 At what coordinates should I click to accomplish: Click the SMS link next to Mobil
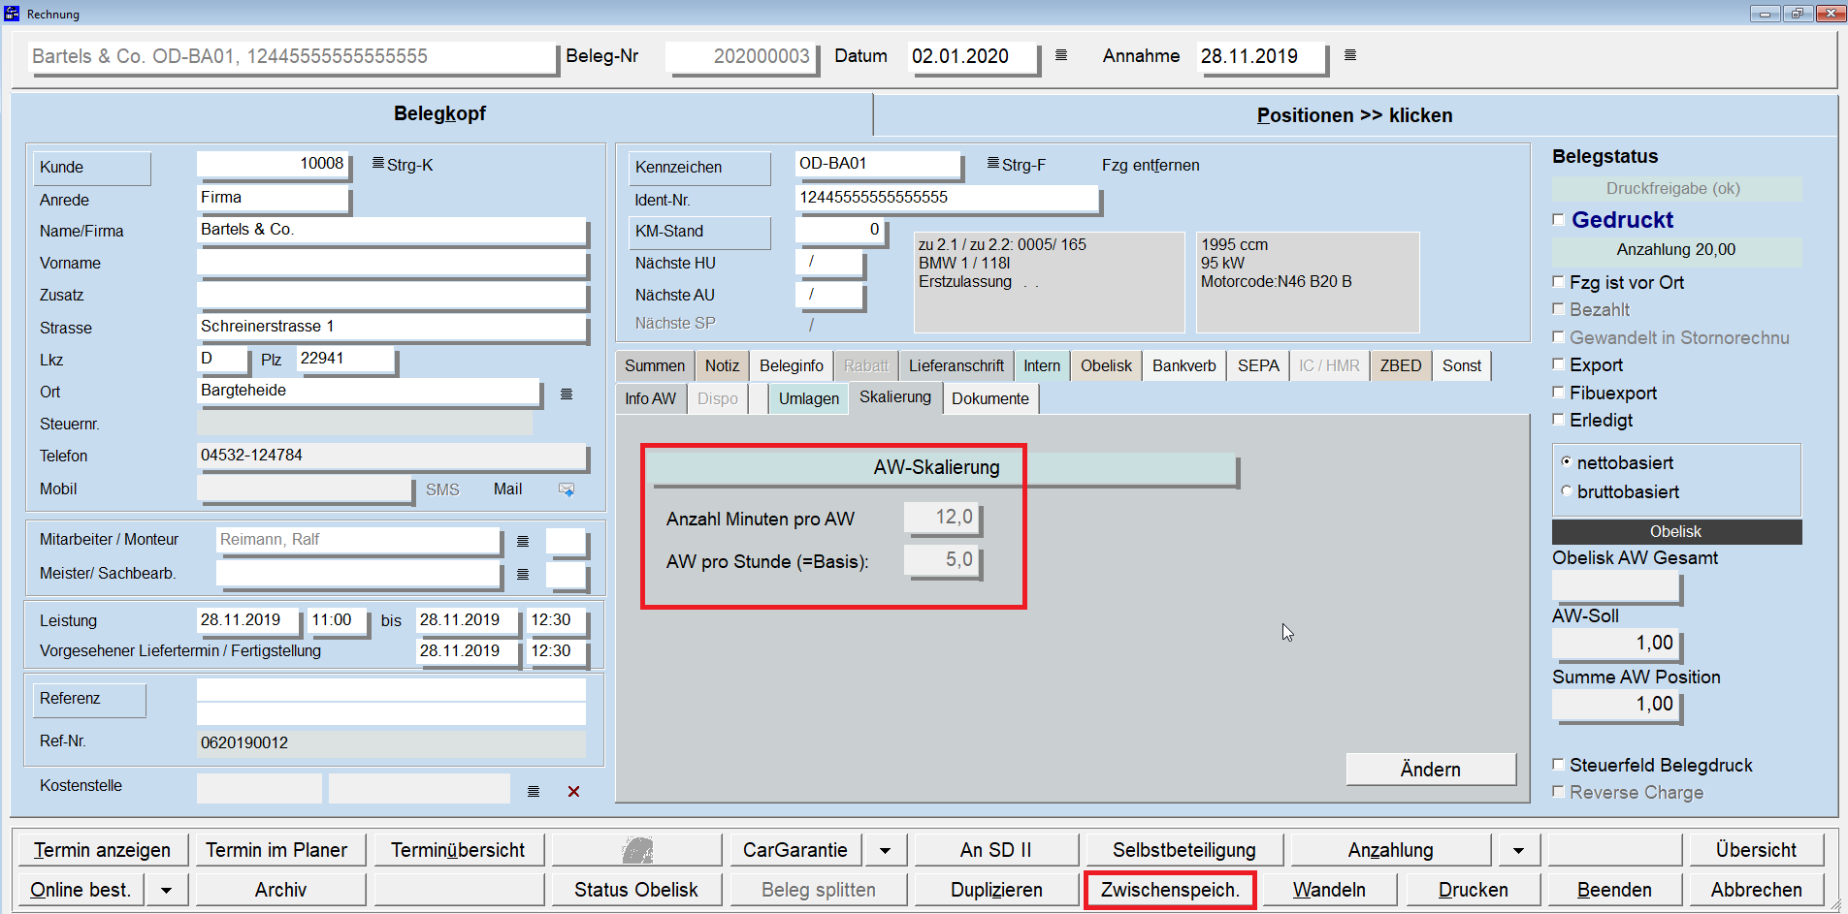(x=442, y=489)
